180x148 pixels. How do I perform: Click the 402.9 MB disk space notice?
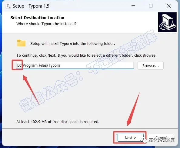(58, 122)
